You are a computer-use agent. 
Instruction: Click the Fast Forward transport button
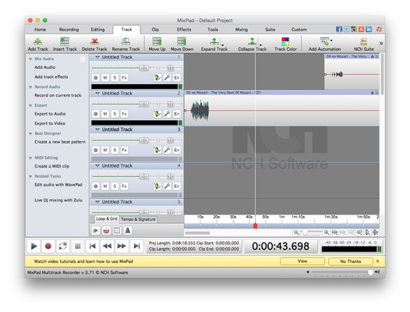click(x=122, y=246)
